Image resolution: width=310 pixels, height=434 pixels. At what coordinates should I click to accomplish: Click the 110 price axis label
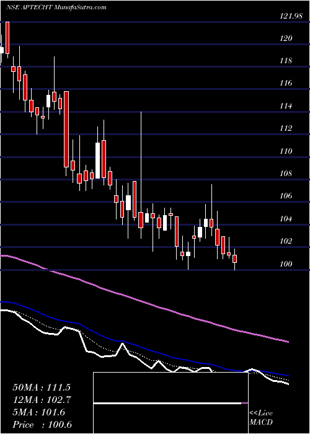(x=286, y=151)
